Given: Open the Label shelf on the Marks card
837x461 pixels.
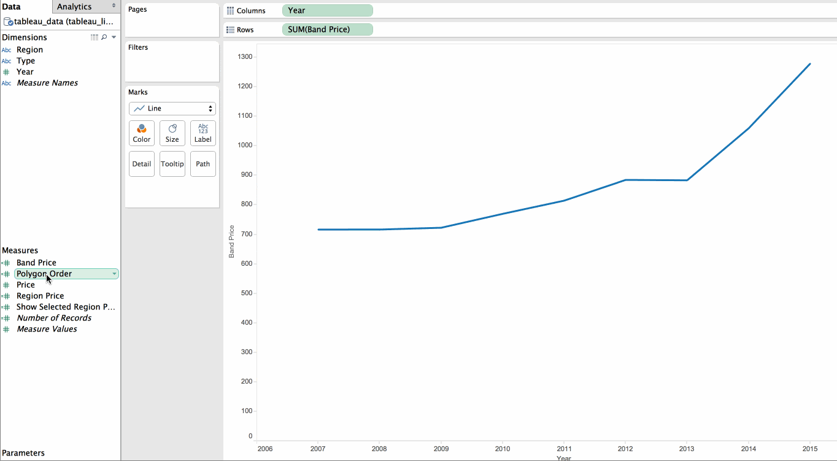Looking at the screenshot, I should (x=202, y=133).
